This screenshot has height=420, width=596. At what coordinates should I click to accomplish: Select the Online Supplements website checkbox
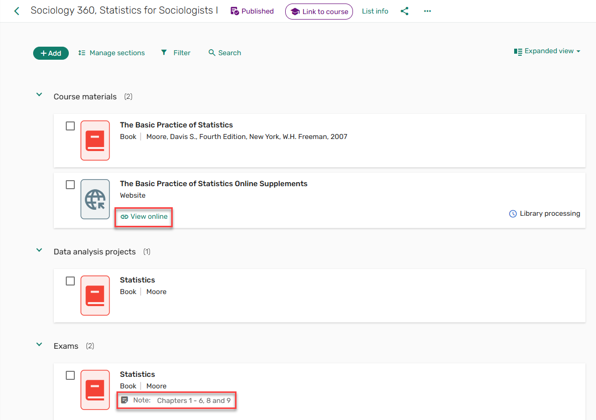click(x=70, y=185)
